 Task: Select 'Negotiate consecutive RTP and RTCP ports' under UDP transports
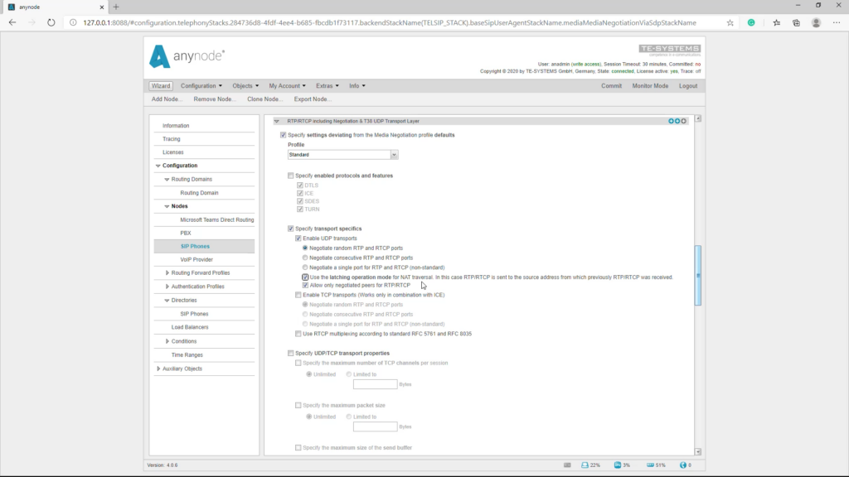pyautogui.click(x=305, y=258)
